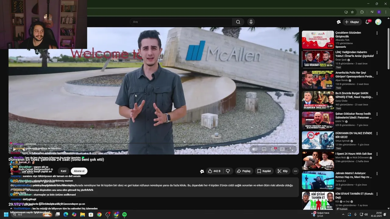
Task: Open OBS Studio from the taskbar
Action: [108, 214]
